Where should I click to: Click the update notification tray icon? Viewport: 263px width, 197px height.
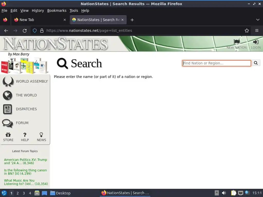pos(247,193)
